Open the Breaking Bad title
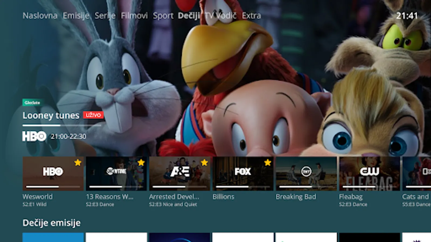431x242 pixels. coord(296,197)
